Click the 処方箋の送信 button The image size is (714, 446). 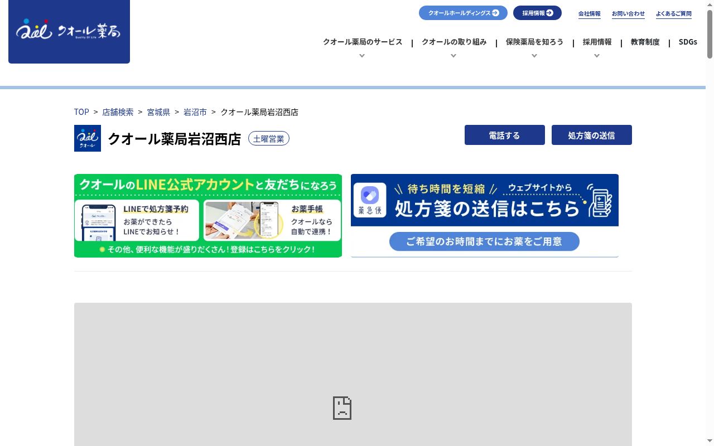click(592, 135)
